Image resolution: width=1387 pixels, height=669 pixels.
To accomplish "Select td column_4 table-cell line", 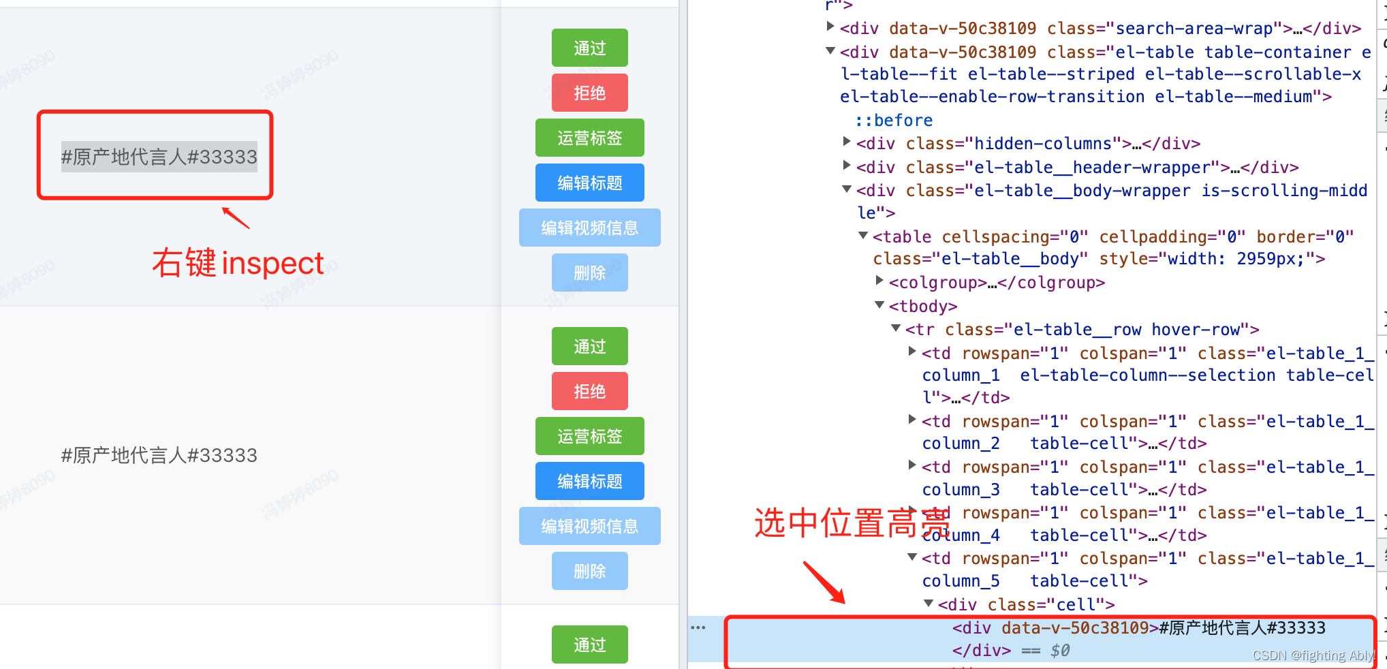I will (x=1148, y=524).
